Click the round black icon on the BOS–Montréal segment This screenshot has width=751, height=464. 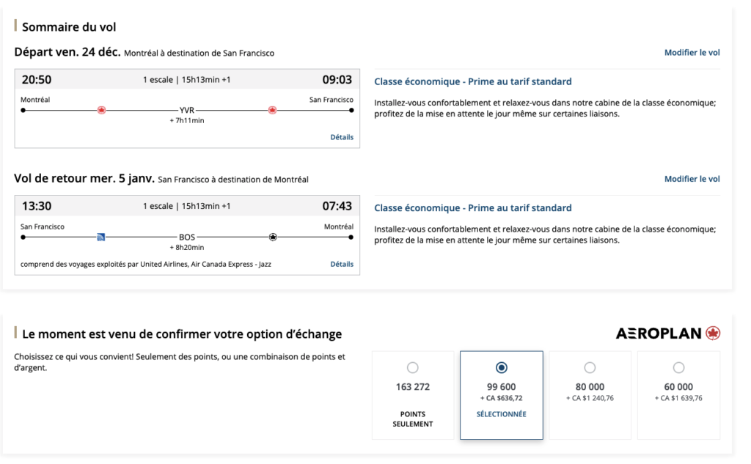pos(273,237)
